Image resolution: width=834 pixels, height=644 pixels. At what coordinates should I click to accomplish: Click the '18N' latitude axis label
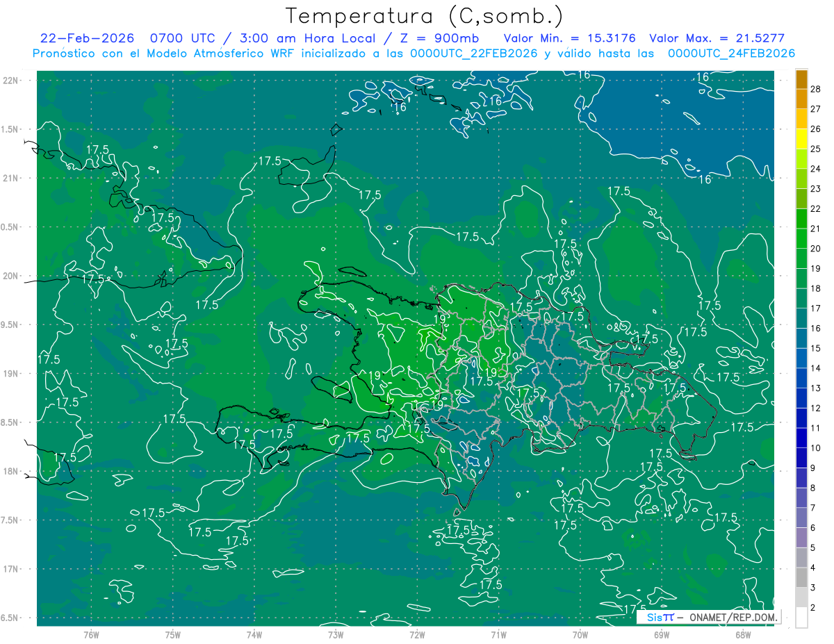10,471
